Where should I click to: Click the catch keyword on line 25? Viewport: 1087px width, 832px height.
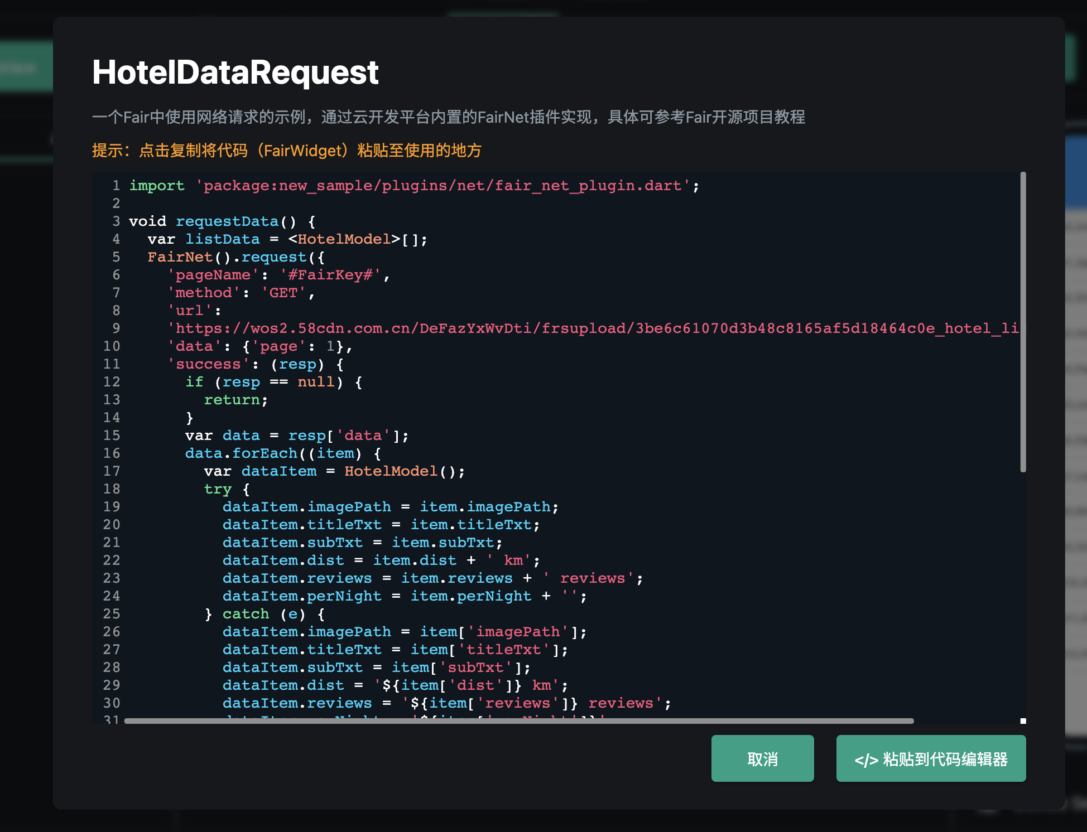[245, 614]
